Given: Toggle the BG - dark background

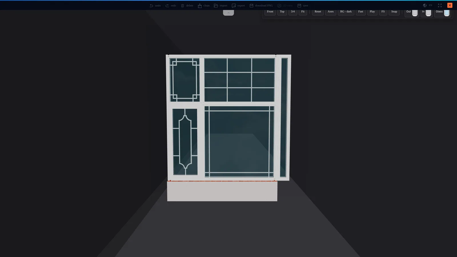Looking at the screenshot, I should pos(346,12).
